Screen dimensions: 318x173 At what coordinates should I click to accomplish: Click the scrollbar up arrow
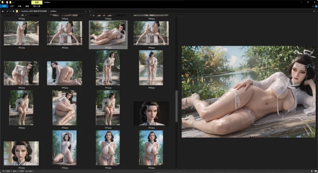tap(176, 16)
